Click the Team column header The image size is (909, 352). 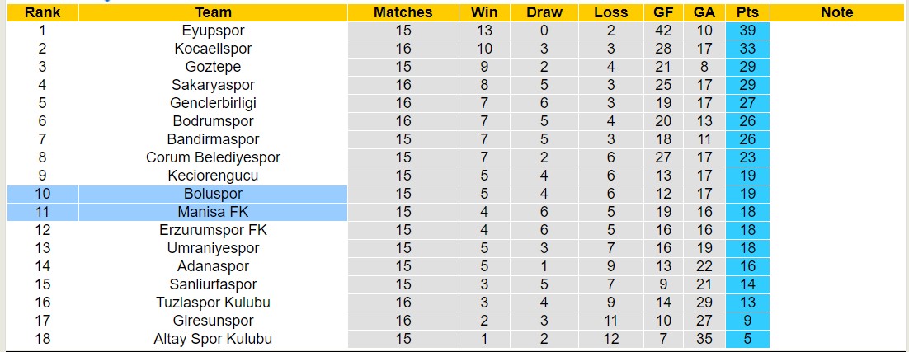pos(214,12)
